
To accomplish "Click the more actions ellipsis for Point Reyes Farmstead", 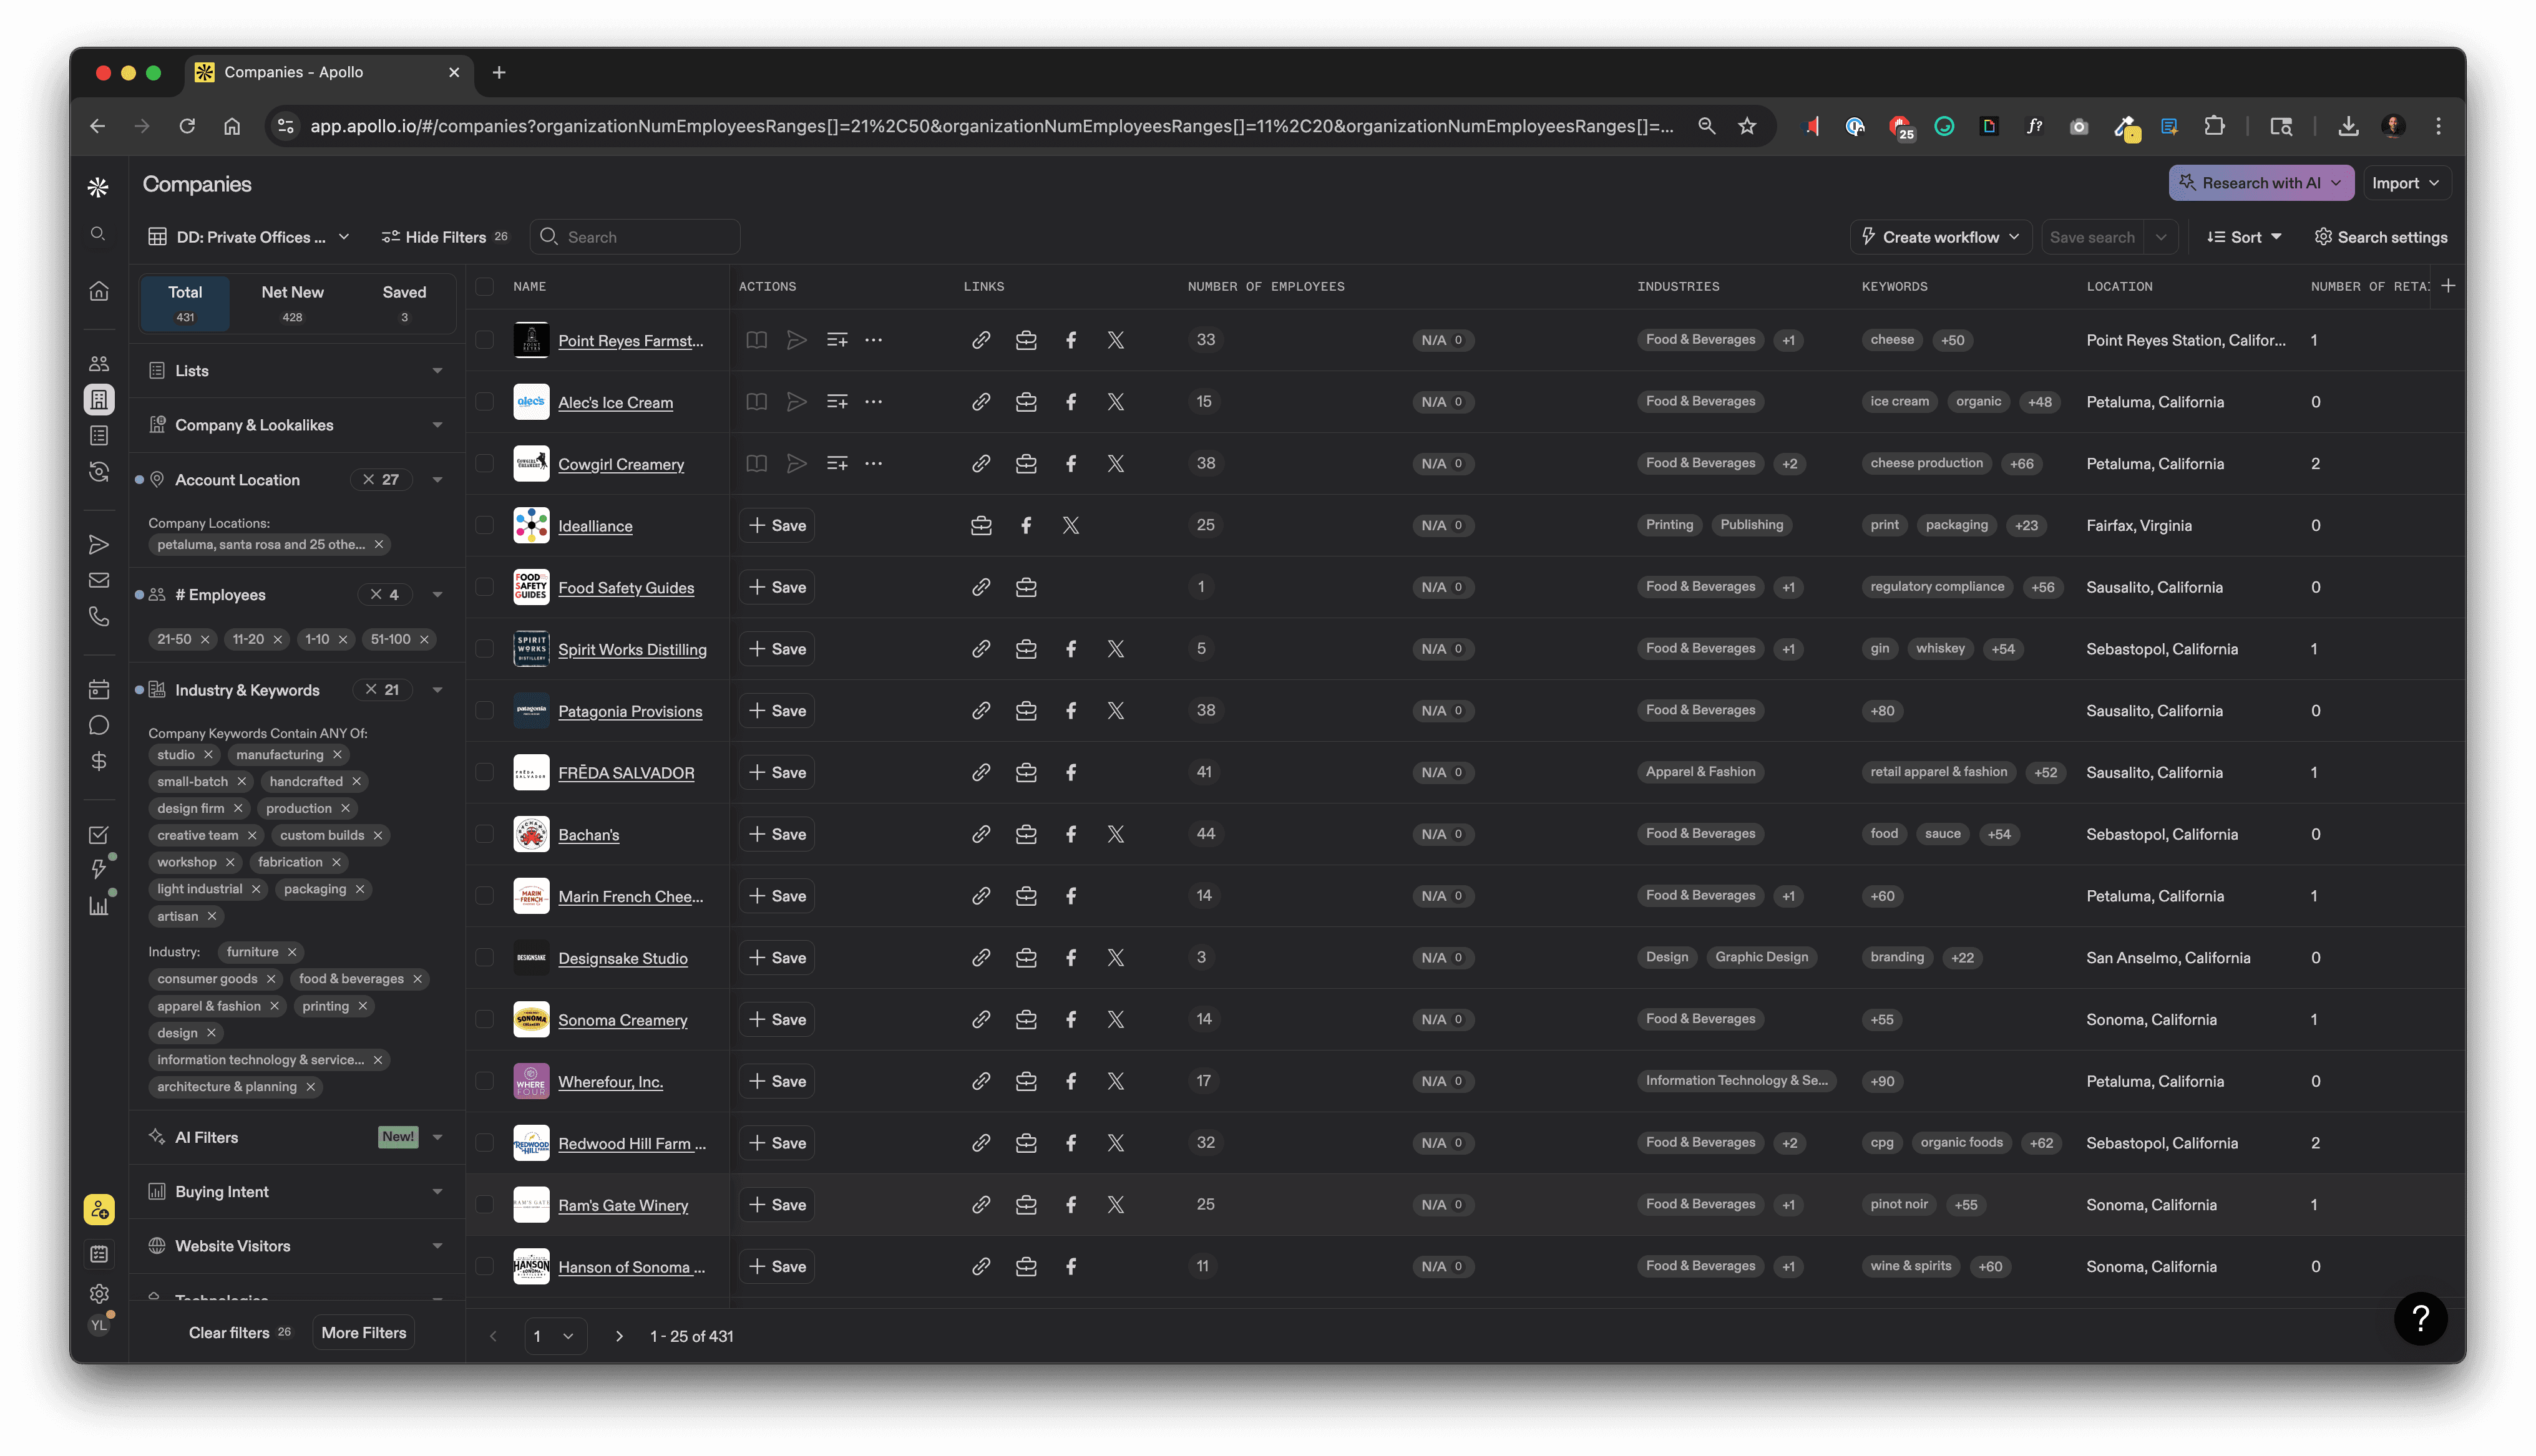I will click(874, 340).
